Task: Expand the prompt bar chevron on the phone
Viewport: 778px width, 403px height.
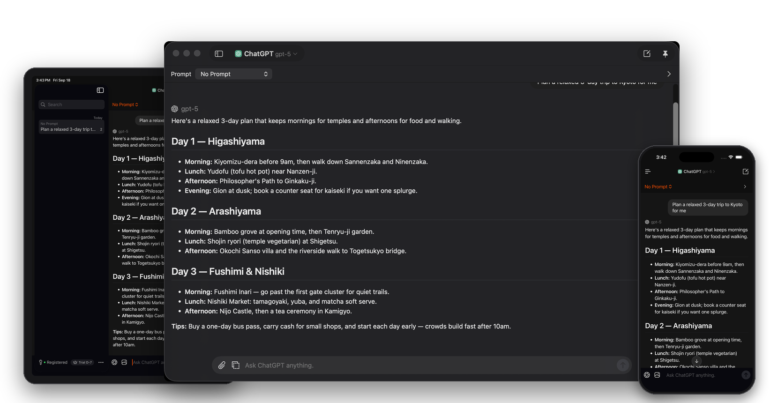Action: click(745, 187)
